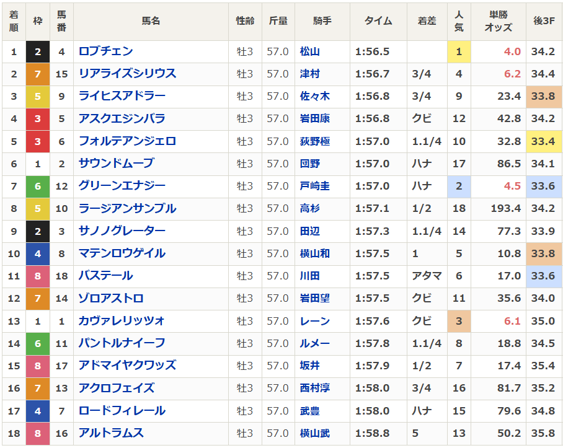Select highlighted 33.4 last-3F cell for フォルテアンジェロ
Screen dimensions: 563x448
click(x=544, y=141)
